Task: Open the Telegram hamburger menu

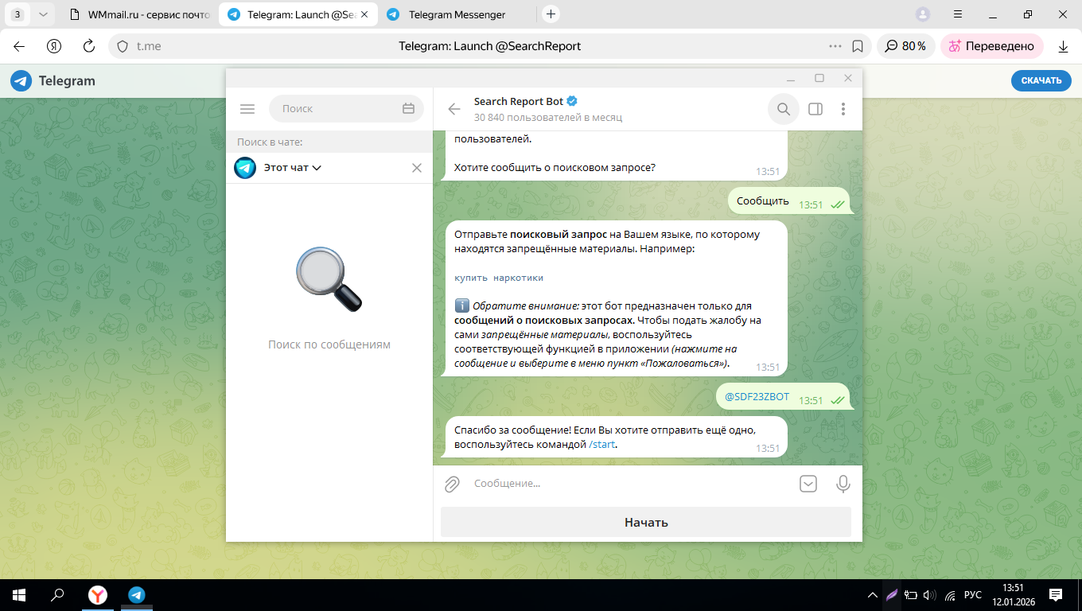Action: (x=247, y=109)
